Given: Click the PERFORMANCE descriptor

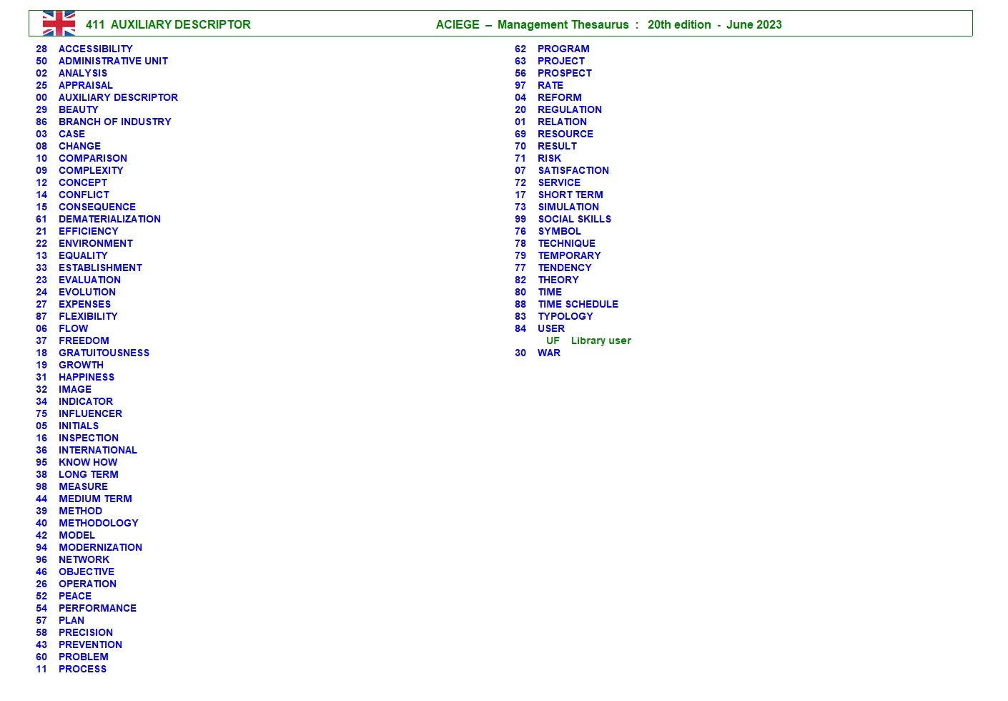Looking at the screenshot, I should coord(97,608).
